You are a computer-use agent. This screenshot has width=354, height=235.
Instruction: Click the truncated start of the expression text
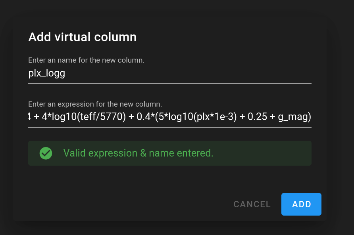[29, 117]
